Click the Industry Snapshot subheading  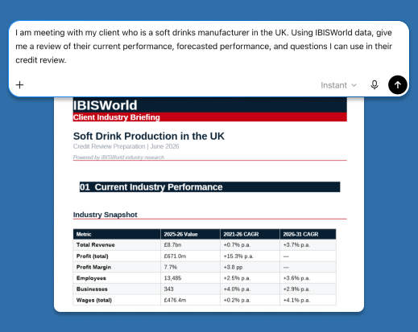tap(105, 215)
